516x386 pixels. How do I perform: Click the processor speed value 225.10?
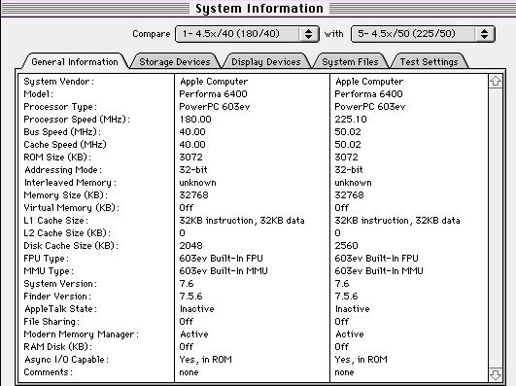click(351, 120)
